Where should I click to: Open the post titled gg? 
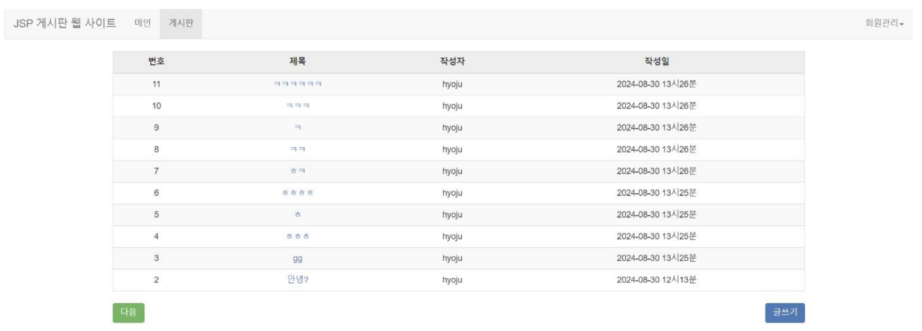click(x=297, y=258)
